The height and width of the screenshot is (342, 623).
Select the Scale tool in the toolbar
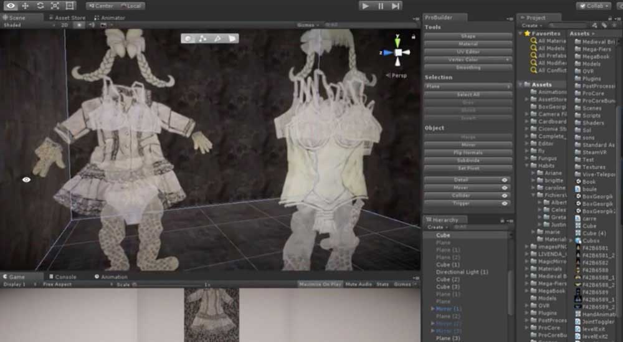(x=54, y=6)
